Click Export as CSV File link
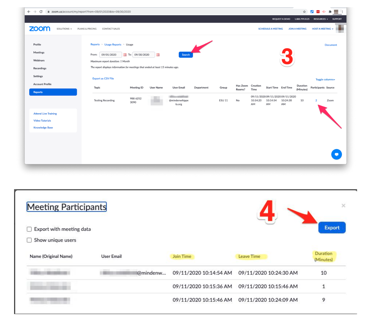The image size is (370, 327). click(103, 79)
